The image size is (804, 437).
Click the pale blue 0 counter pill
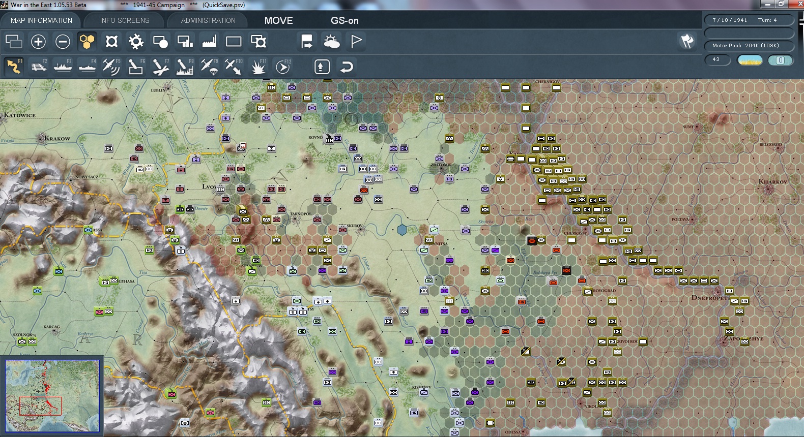click(780, 60)
